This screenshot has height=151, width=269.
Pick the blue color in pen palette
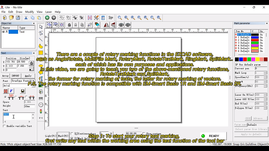pos(241,59)
